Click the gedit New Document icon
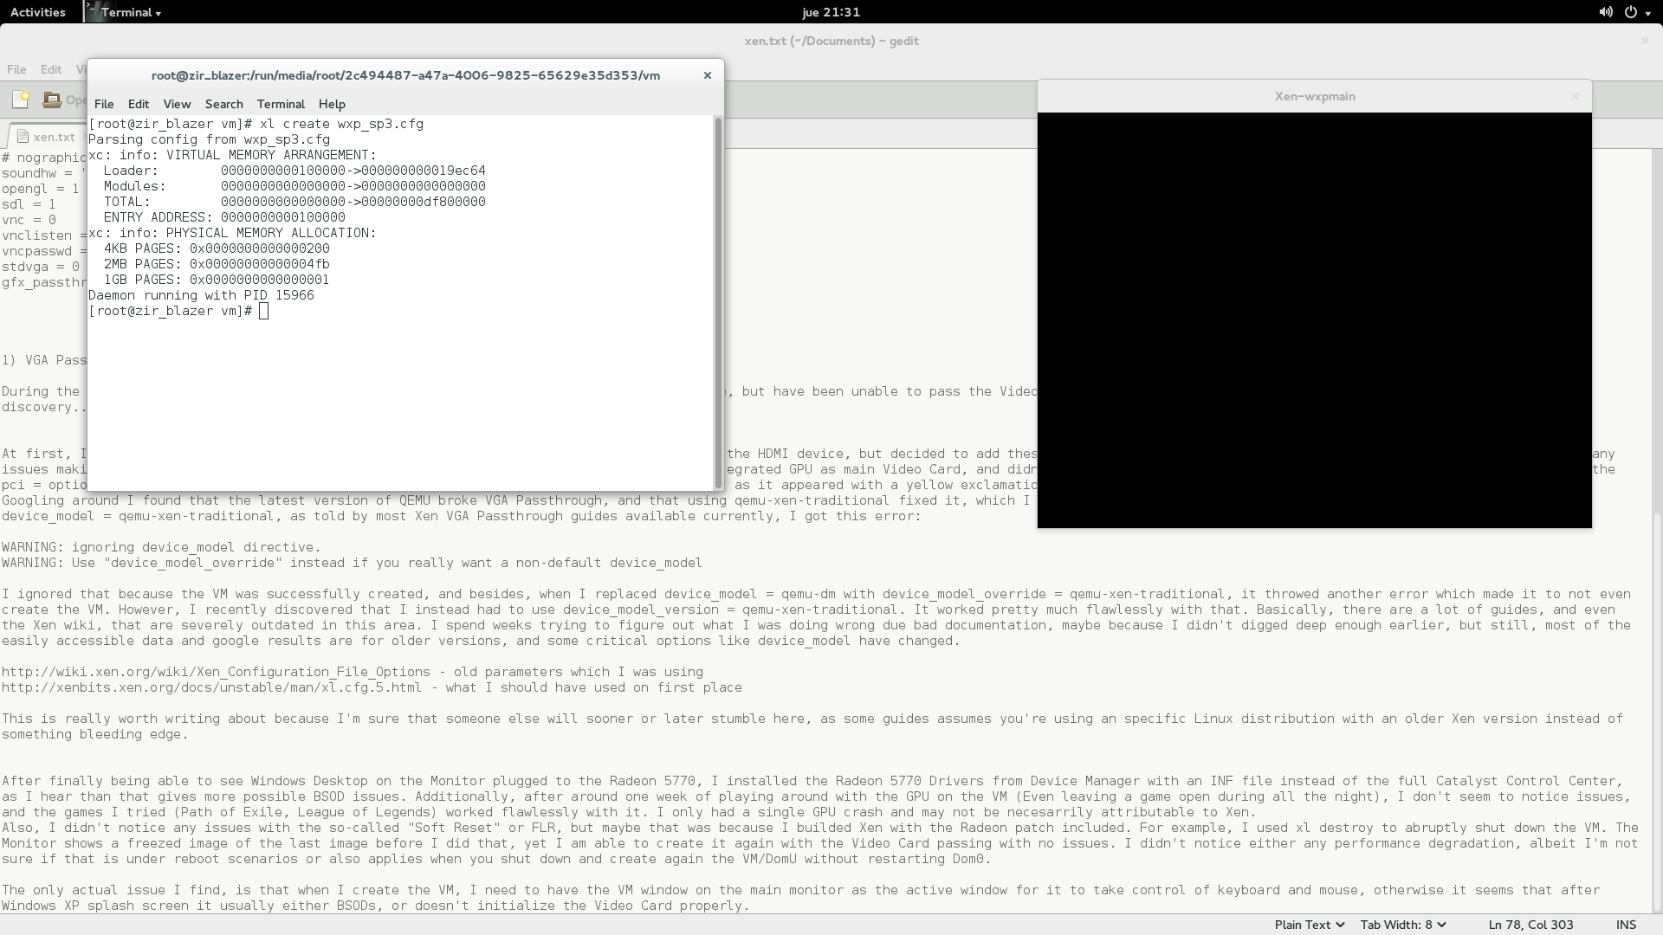 point(21,100)
